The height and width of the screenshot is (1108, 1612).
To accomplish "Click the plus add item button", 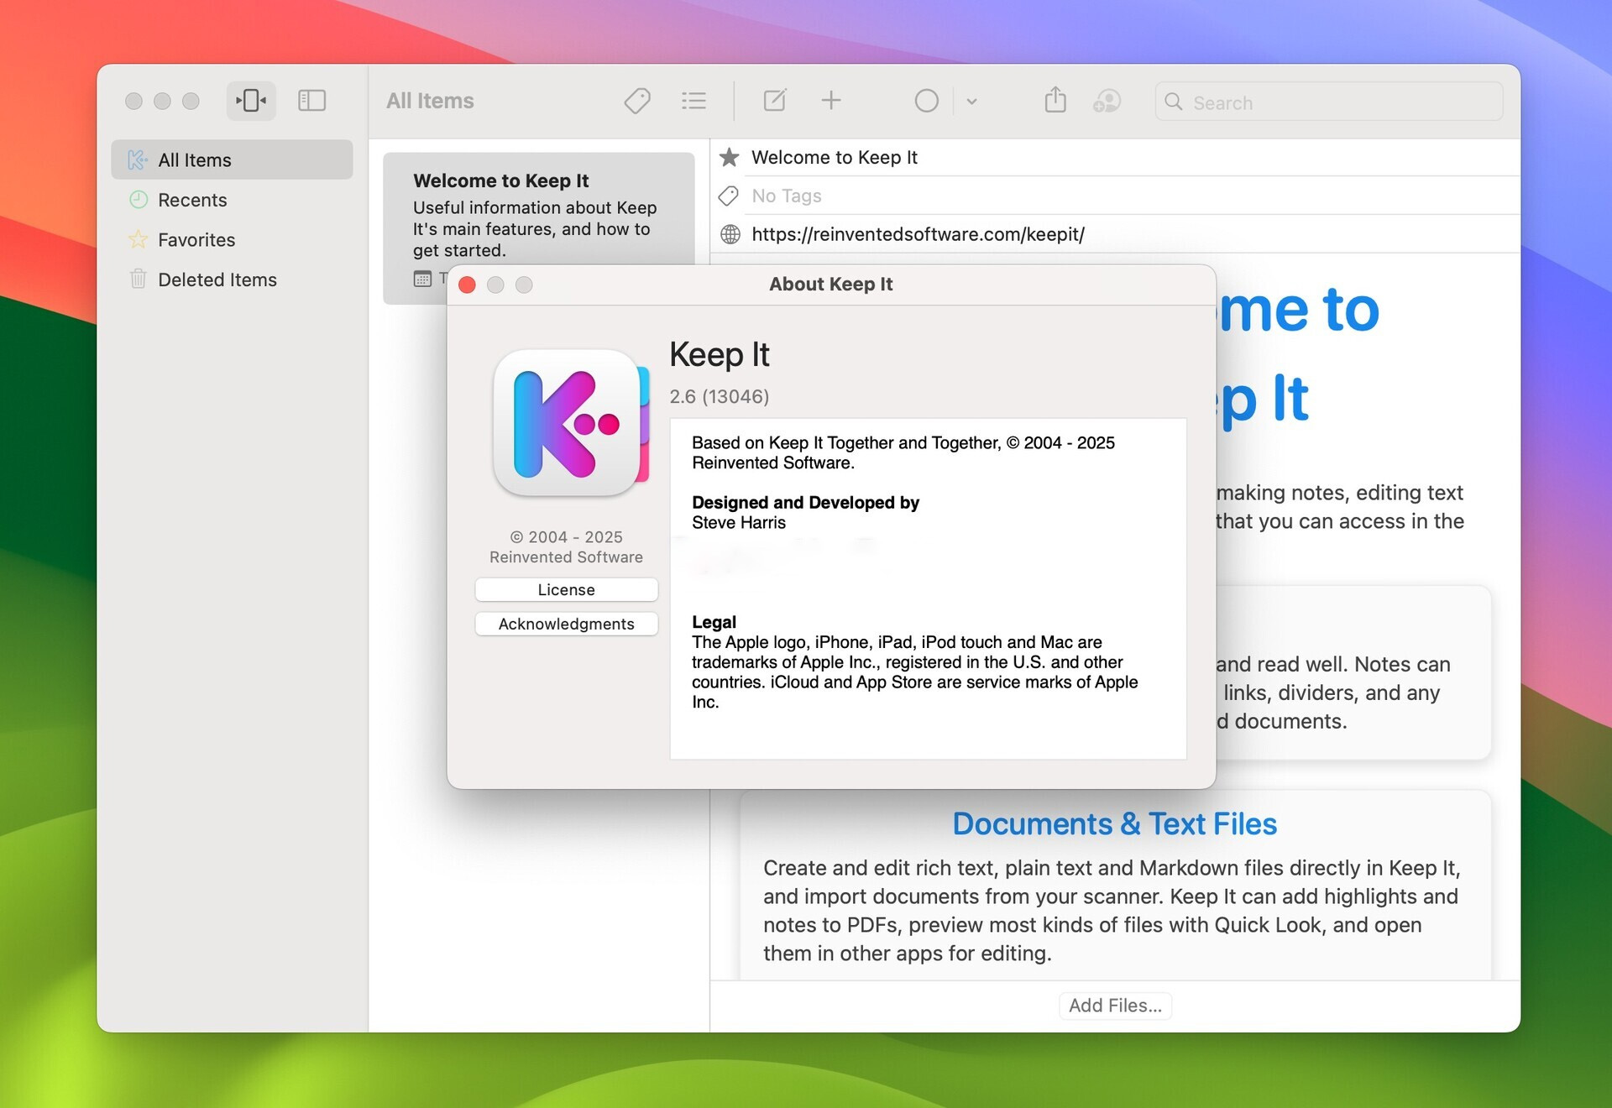I will click(x=831, y=101).
